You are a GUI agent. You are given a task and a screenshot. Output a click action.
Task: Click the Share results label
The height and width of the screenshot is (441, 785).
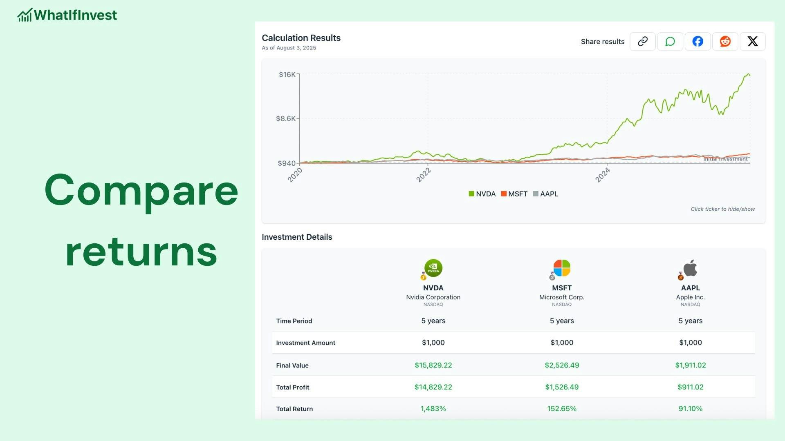[x=603, y=42]
